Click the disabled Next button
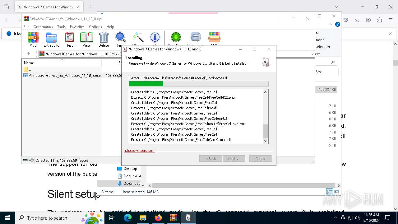 coord(234,159)
